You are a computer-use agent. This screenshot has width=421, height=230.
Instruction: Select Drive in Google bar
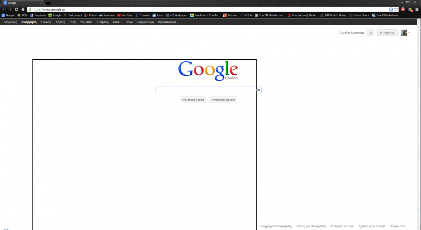point(129,22)
